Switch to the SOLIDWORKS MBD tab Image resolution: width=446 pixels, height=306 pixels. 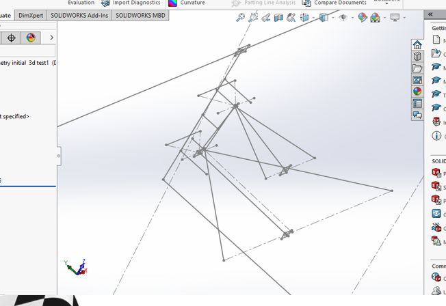[140, 16]
